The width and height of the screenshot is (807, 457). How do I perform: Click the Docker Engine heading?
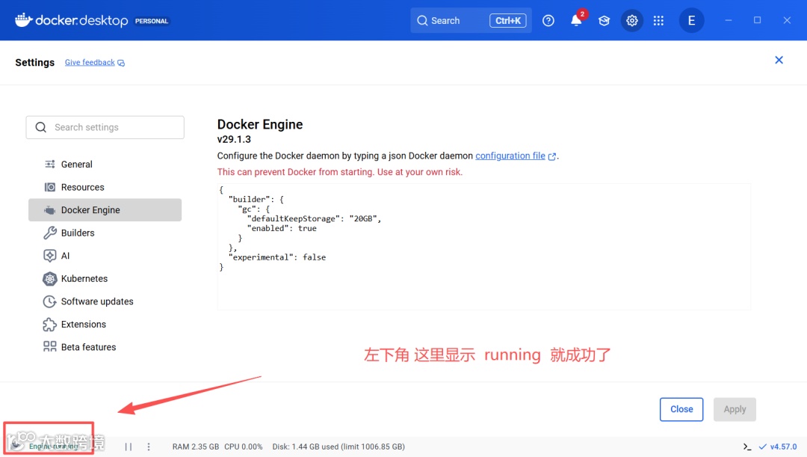click(x=260, y=124)
